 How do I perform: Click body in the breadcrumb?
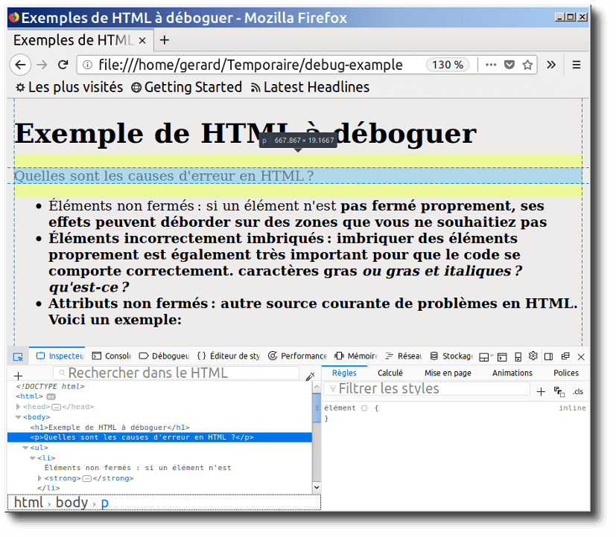pyautogui.click(x=72, y=503)
